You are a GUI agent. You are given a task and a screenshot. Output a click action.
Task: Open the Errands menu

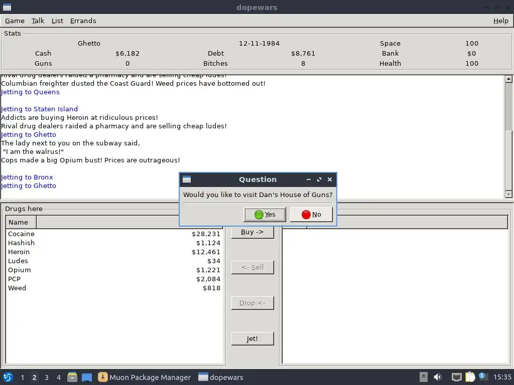83,21
